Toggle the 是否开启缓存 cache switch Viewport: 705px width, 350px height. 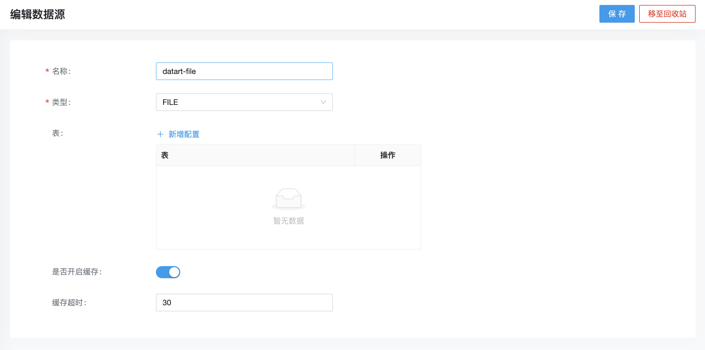tap(168, 272)
